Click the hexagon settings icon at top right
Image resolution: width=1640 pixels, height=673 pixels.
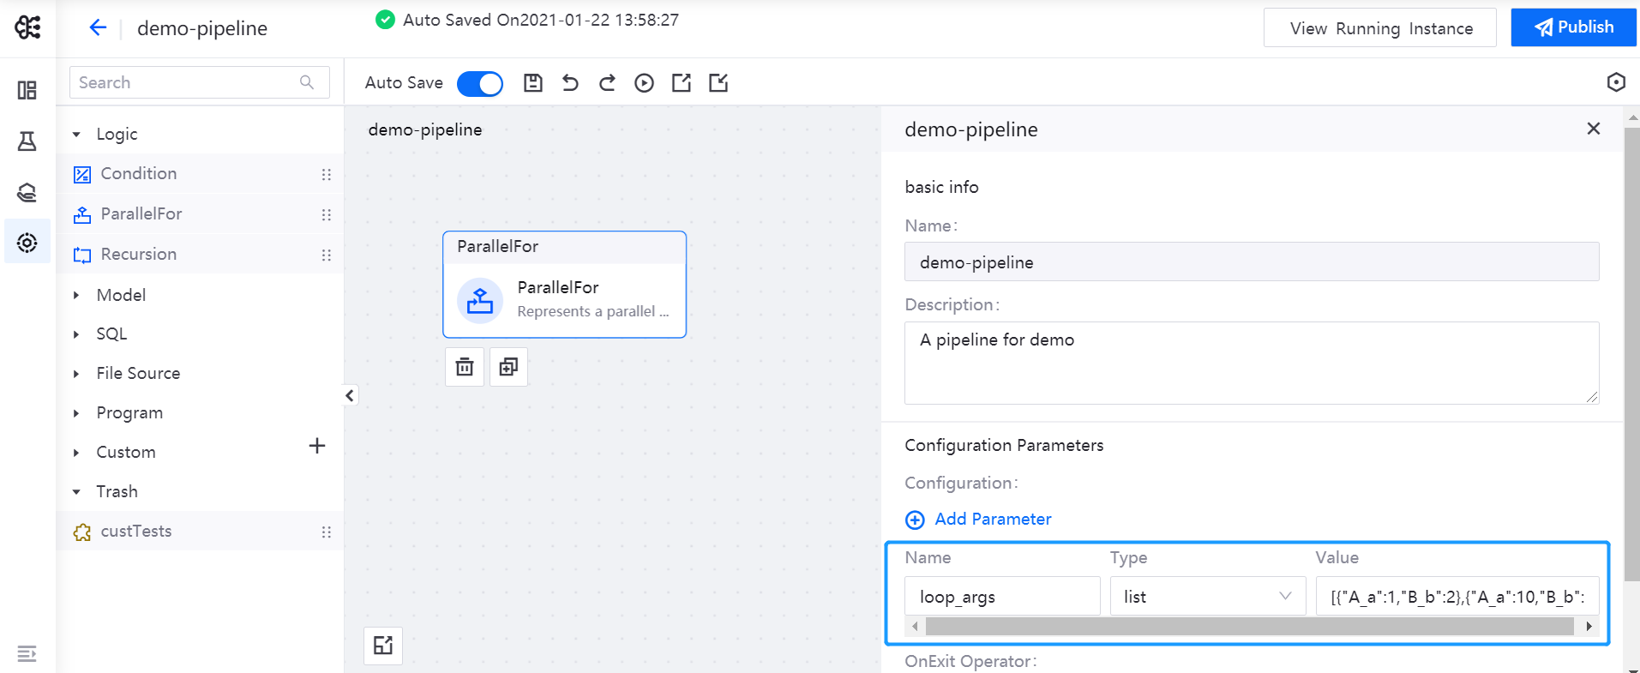pos(1616,82)
